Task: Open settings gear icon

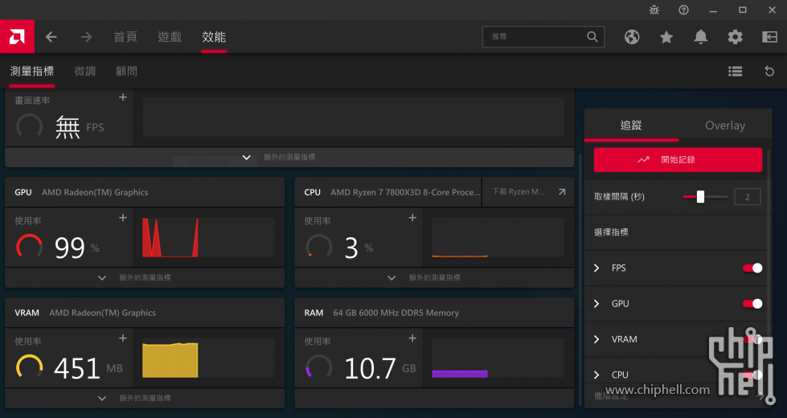Action: click(x=736, y=37)
